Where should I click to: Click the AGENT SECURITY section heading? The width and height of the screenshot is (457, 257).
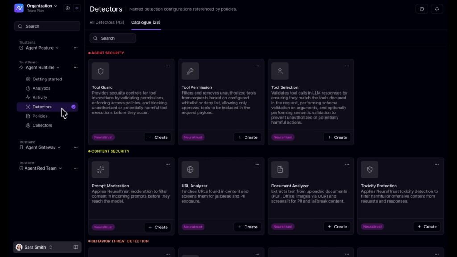point(108,53)
